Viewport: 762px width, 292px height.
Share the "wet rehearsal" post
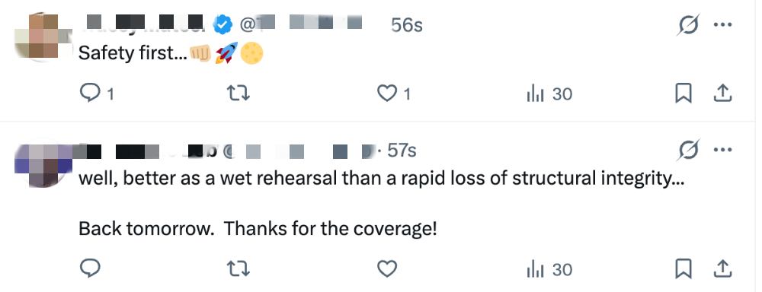722,268
